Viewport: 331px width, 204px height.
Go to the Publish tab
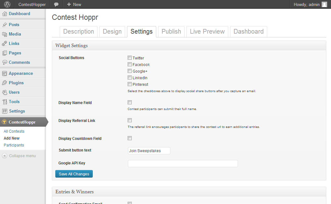(171, 32)
